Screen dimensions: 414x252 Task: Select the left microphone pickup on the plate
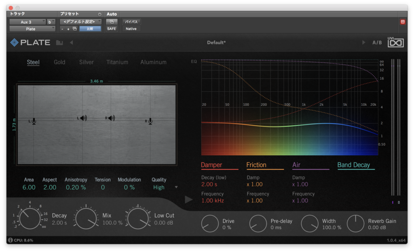(34, 121)
